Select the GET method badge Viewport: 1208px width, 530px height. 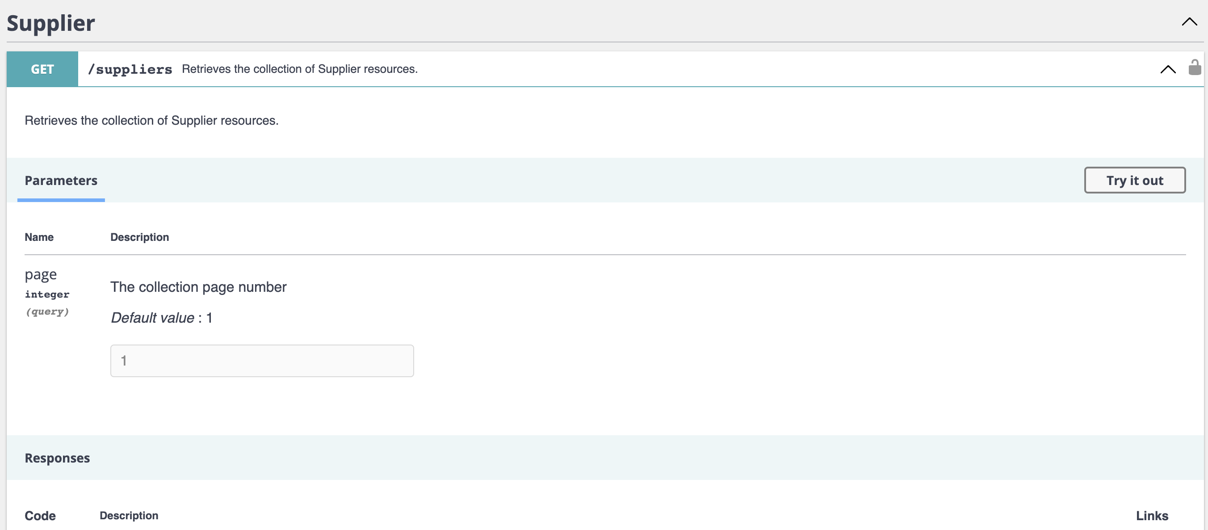click(x=42, y=68)
